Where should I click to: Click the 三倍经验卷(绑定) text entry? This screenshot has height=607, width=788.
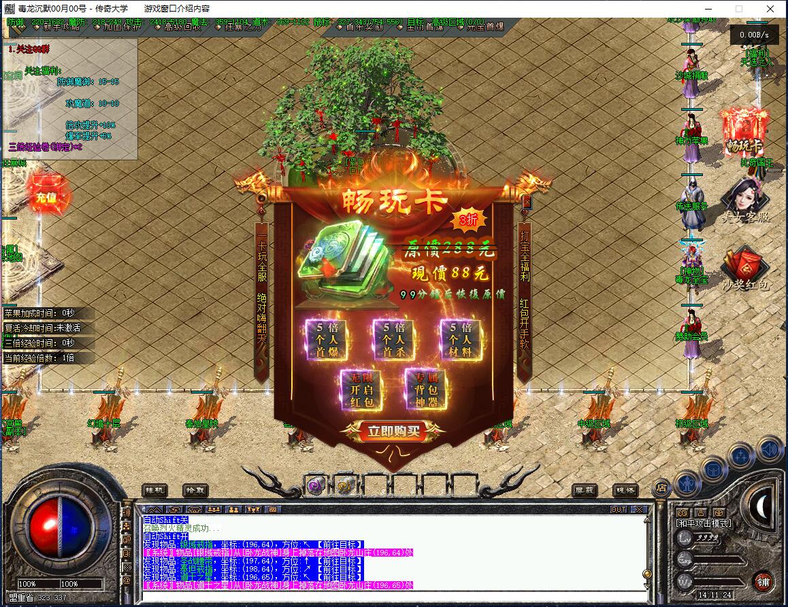click(45, 147)
